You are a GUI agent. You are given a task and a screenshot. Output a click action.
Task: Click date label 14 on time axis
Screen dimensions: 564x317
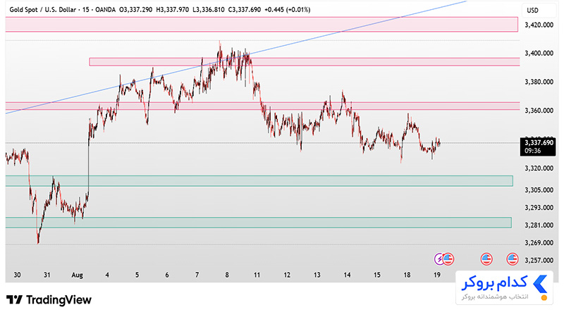(347, 275)
